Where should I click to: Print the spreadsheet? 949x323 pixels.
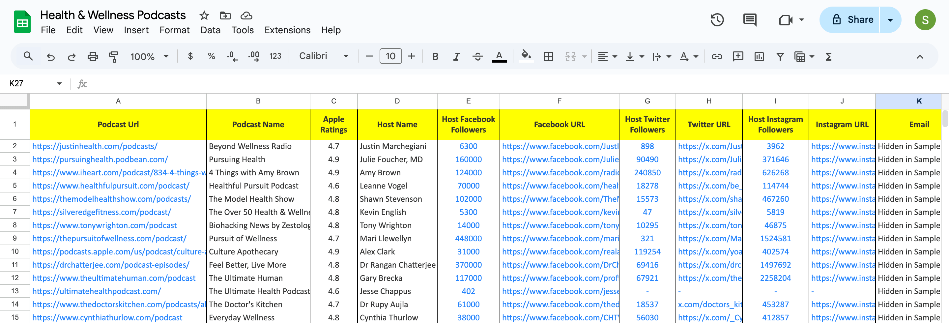93,56
